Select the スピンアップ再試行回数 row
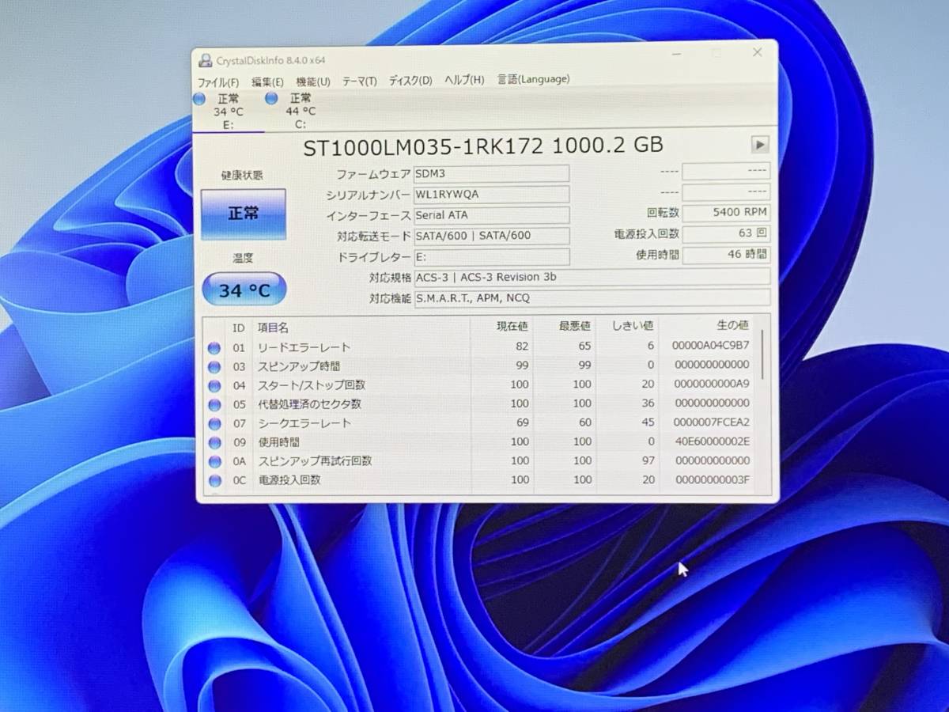Viewport: 949px width, 712px height. click(x=479, y=460)
